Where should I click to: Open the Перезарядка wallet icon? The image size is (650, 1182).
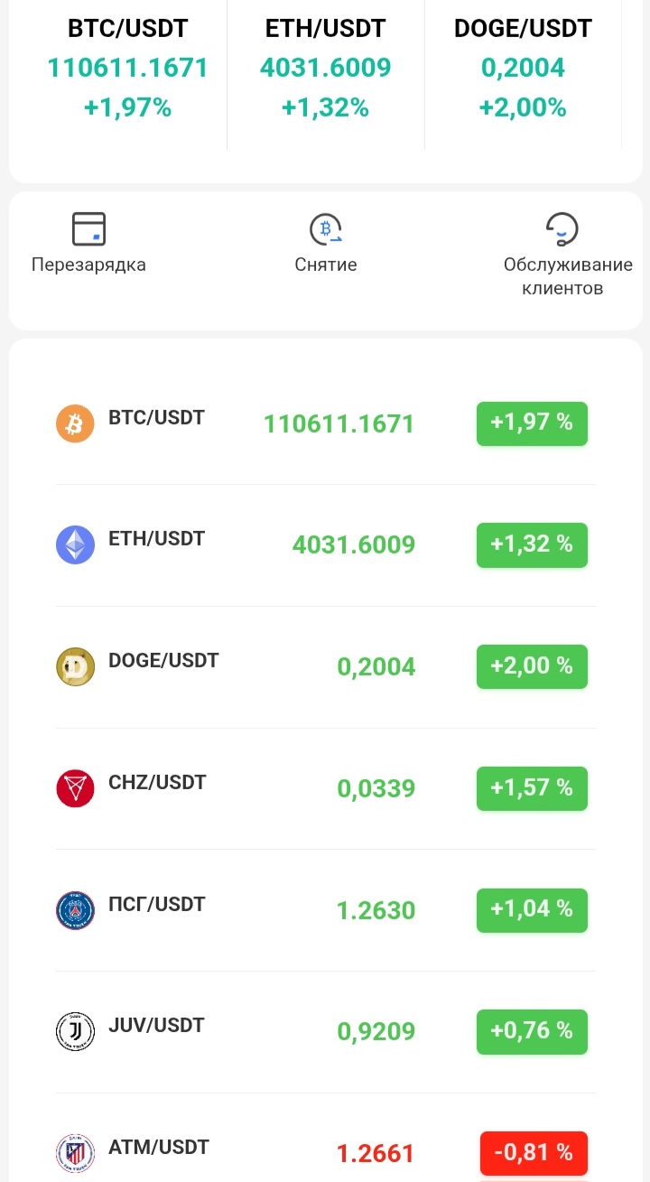pyautogui.click(x=88, y=229)
